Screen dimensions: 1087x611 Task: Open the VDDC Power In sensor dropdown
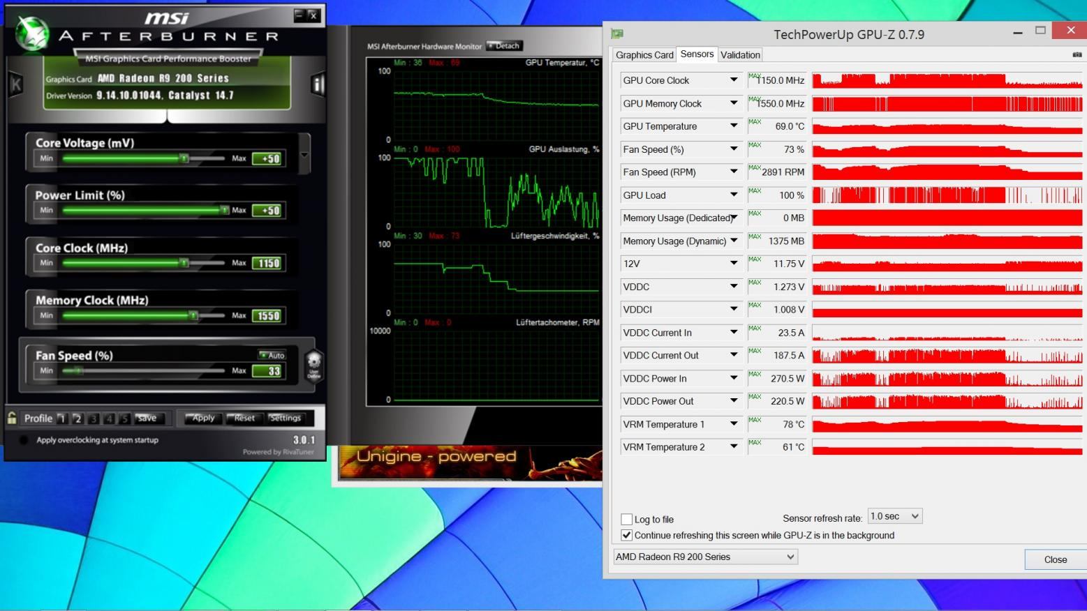734,378
